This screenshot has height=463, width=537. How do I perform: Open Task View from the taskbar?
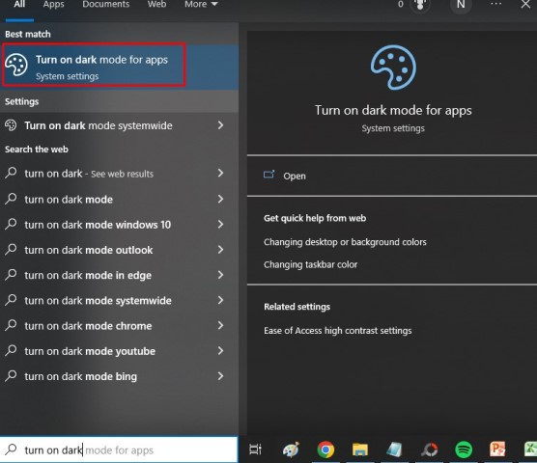click(x=255, y=449)
